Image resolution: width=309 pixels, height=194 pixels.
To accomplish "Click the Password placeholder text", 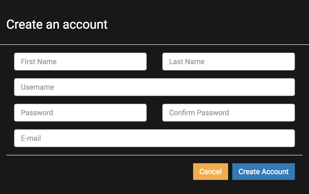I will 37,113.
